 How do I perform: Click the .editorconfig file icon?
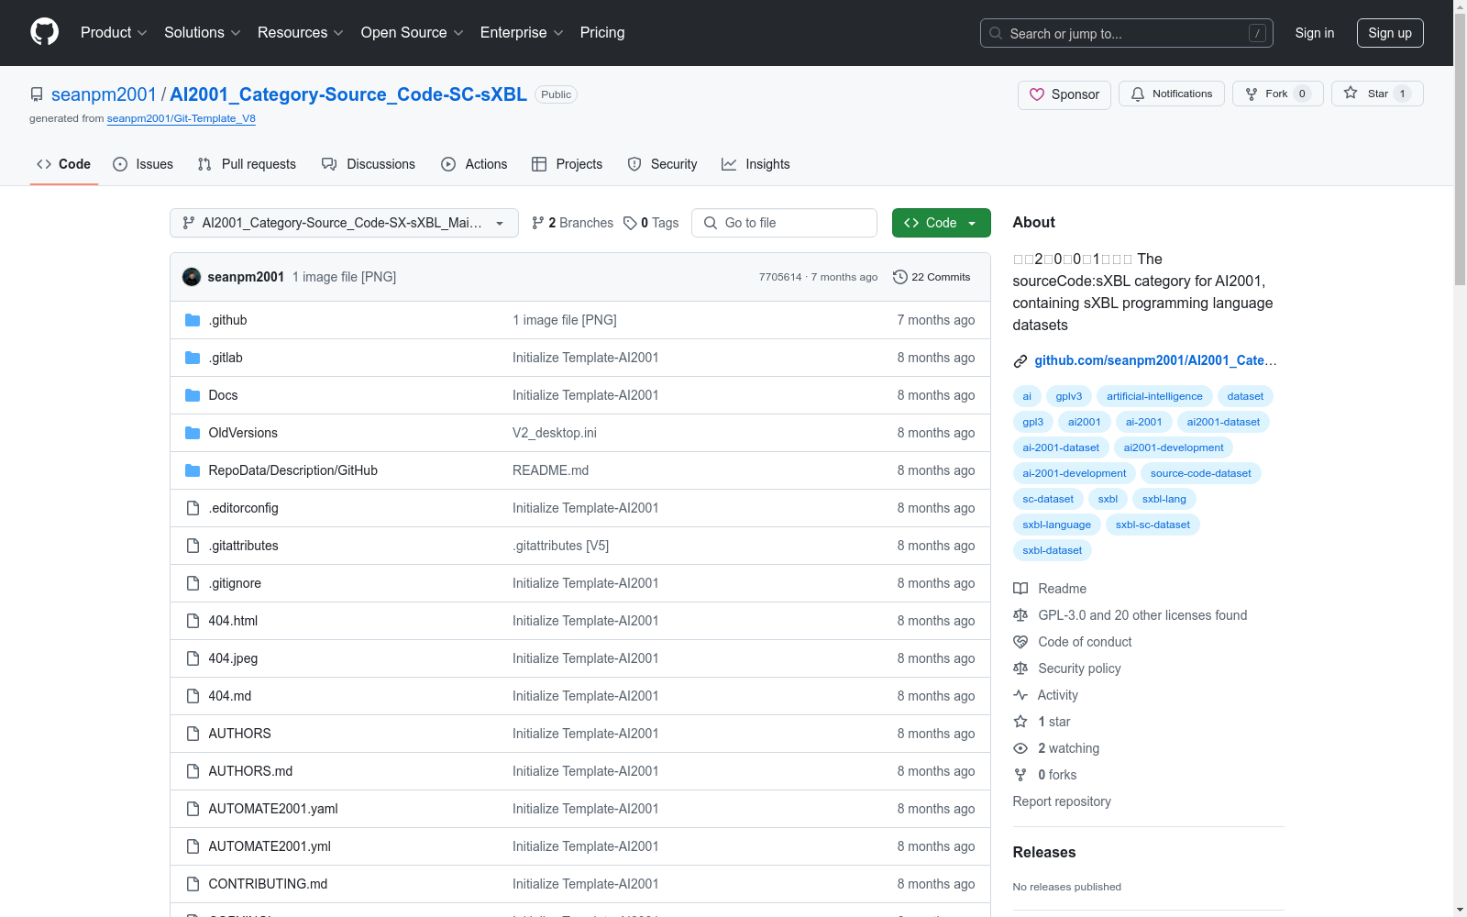tap(193, 508)
